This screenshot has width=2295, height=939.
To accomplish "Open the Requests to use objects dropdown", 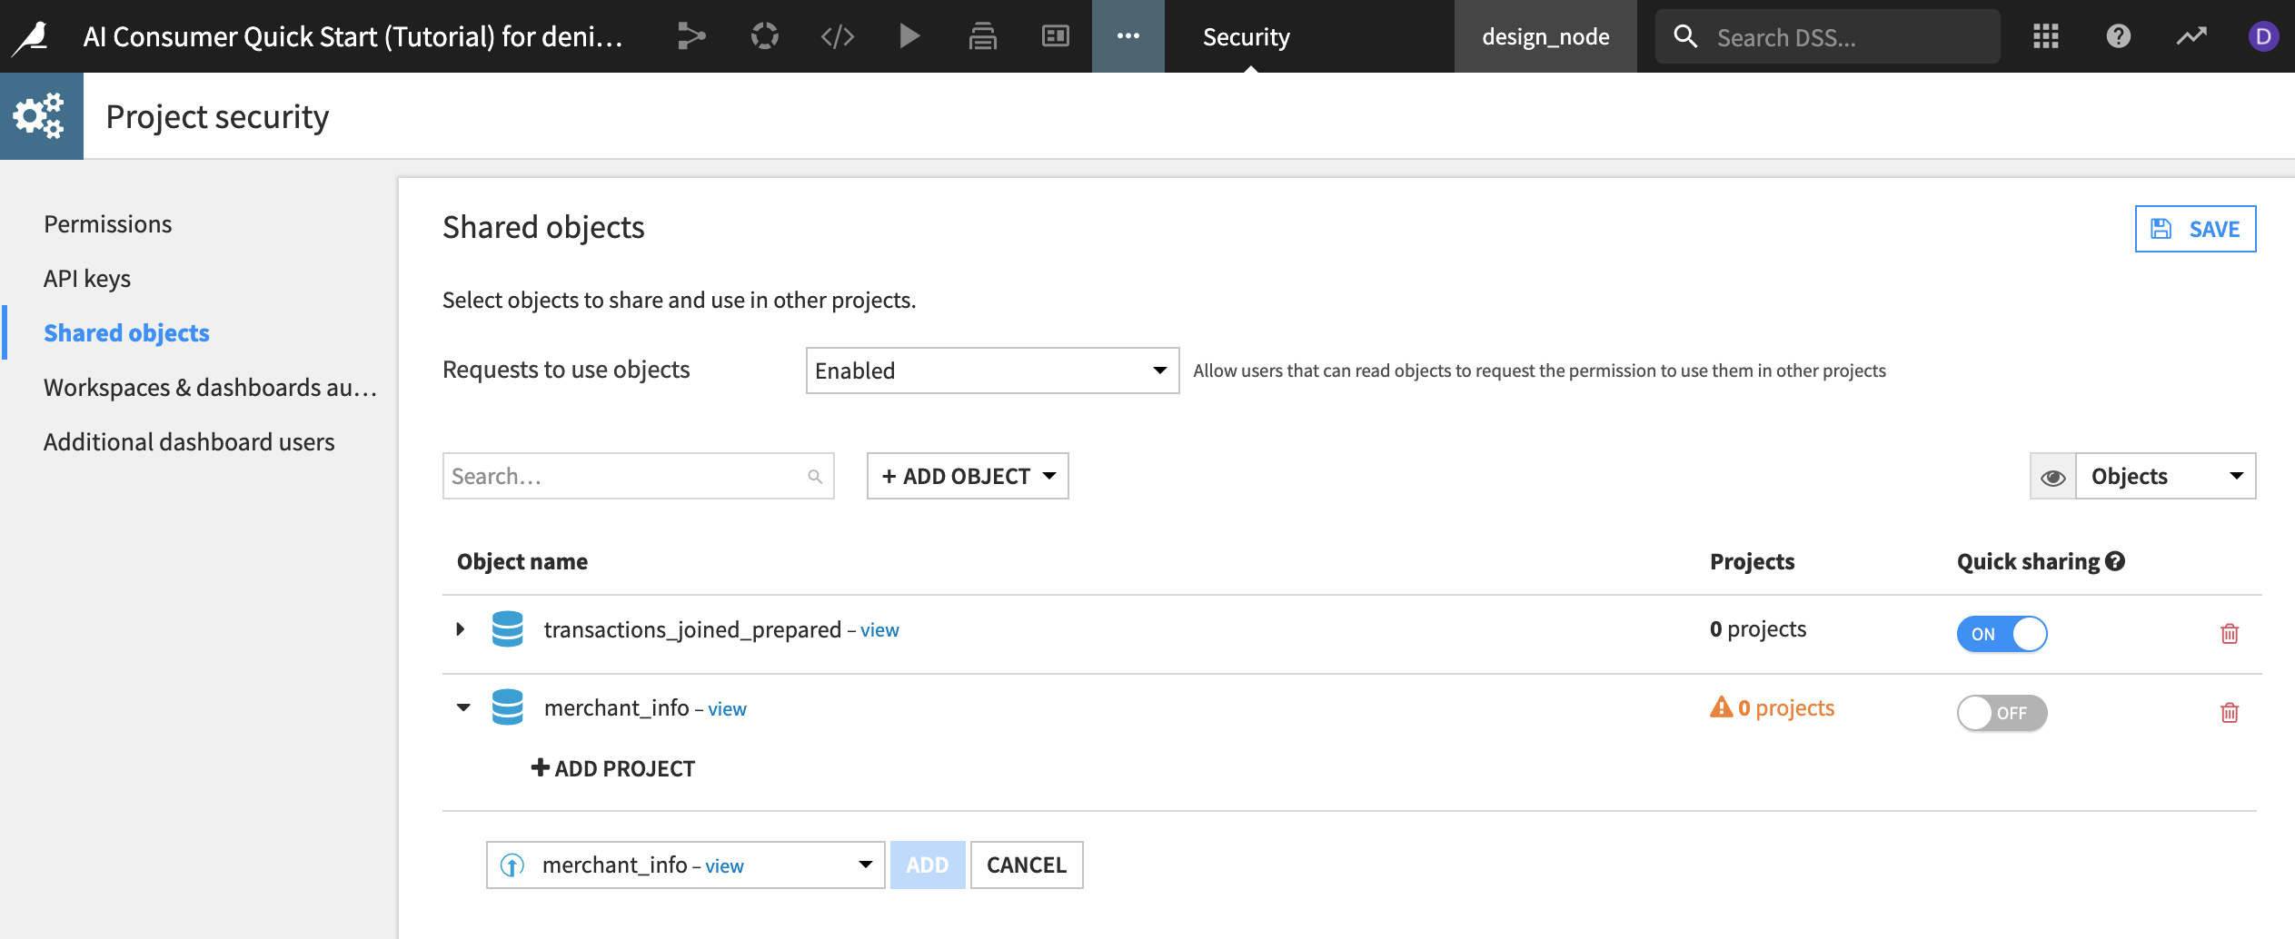I will tap(992, 371).
